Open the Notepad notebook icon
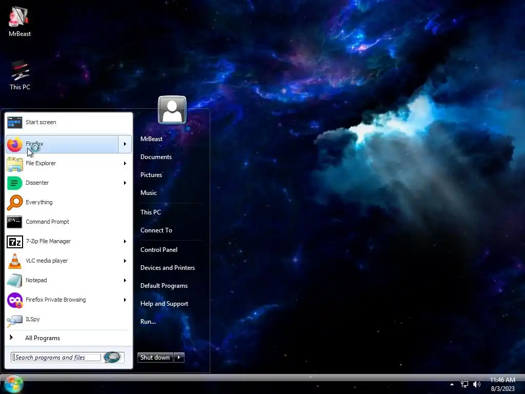The image size is (525, 394). pos(15,281)
